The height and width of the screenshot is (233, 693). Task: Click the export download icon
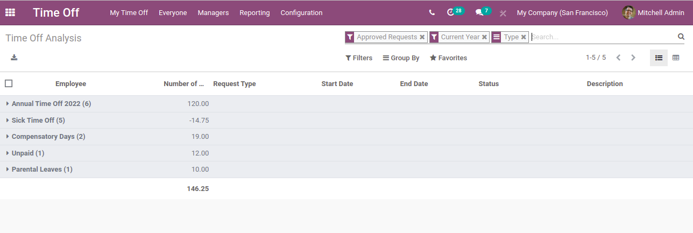pyautogui.click(x=14, y=58)
